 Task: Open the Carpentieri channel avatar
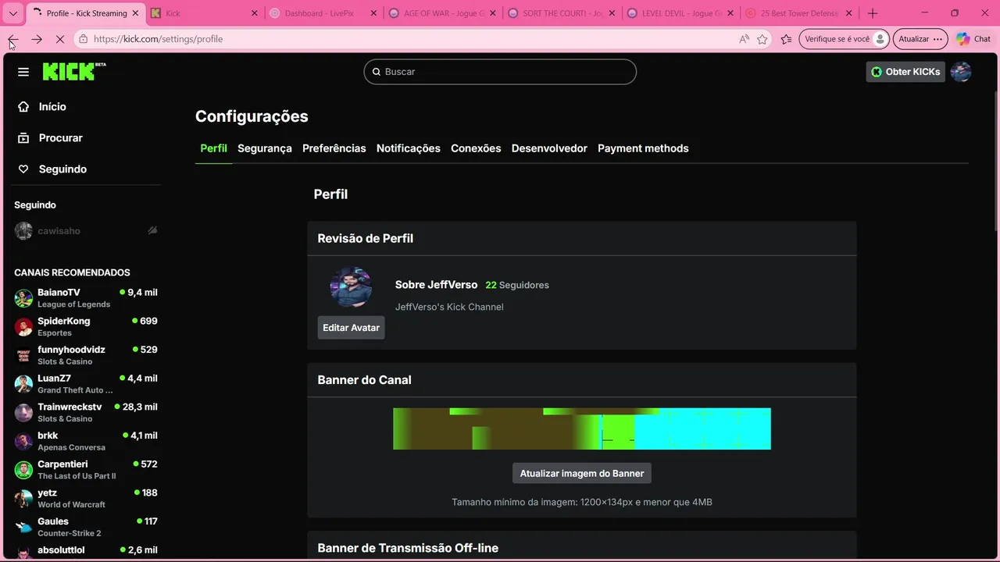point(23,470)
